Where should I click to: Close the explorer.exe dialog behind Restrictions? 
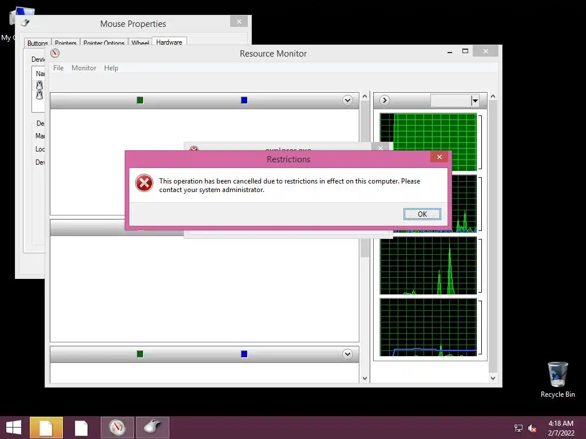click(x=381, y=147)
